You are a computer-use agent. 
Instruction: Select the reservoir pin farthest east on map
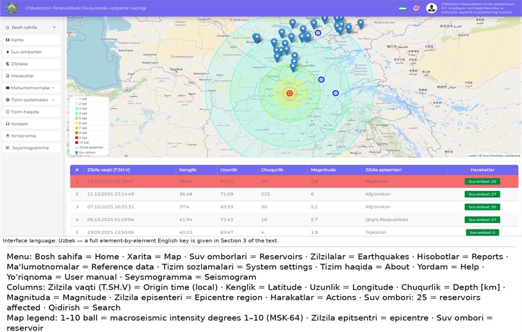pyautogui.click(x=361, y=24)
